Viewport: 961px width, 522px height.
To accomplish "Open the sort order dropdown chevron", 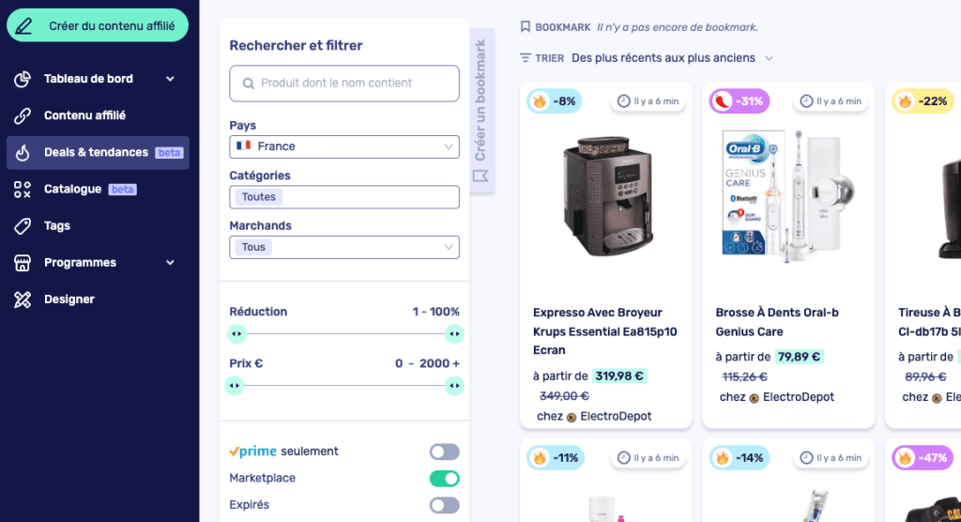I will coord(770,58).
